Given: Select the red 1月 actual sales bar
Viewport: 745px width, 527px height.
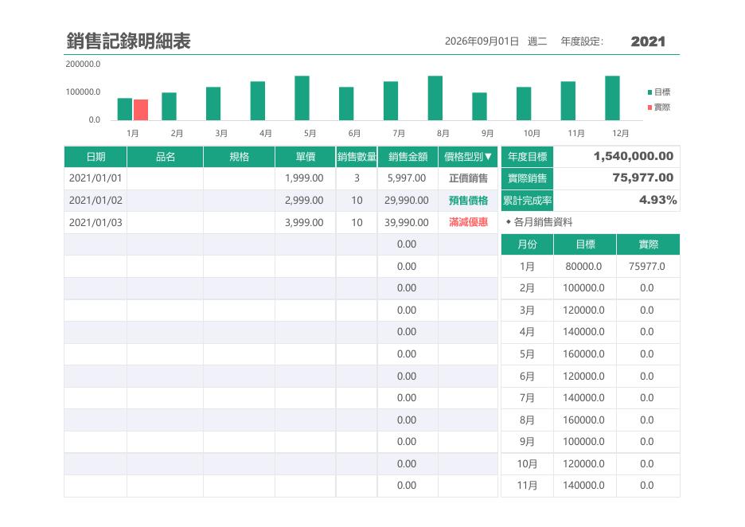Looking at the screenshot, I should pyautogui.click(x=141, y=110).
